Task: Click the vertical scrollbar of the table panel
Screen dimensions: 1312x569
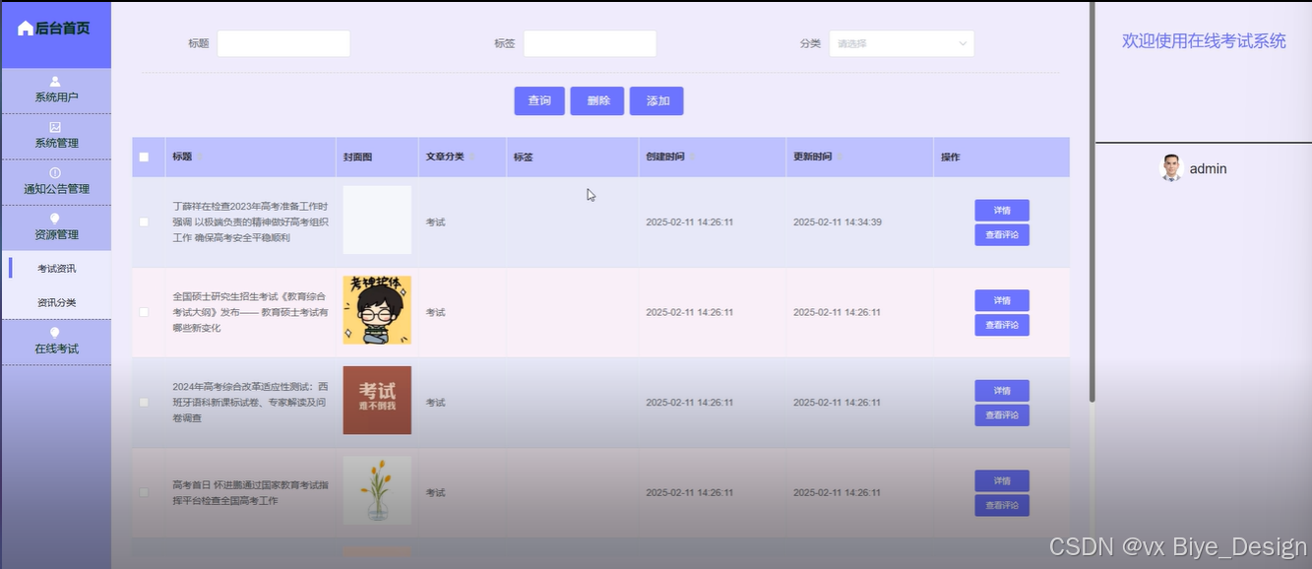Action: (x=1091, y=197)
